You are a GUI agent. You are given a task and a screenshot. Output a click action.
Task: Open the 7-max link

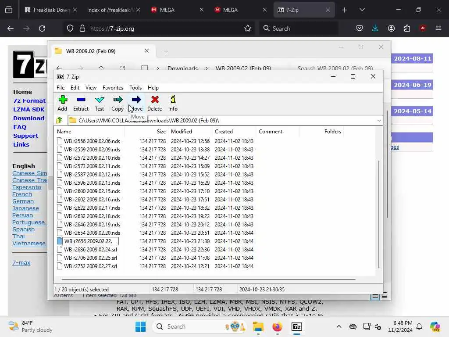[x=21, y=262]
